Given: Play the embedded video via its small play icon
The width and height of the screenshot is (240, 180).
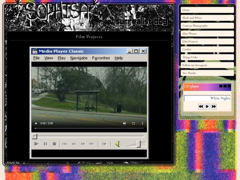Looking at the screenshot, I should 36,124.
